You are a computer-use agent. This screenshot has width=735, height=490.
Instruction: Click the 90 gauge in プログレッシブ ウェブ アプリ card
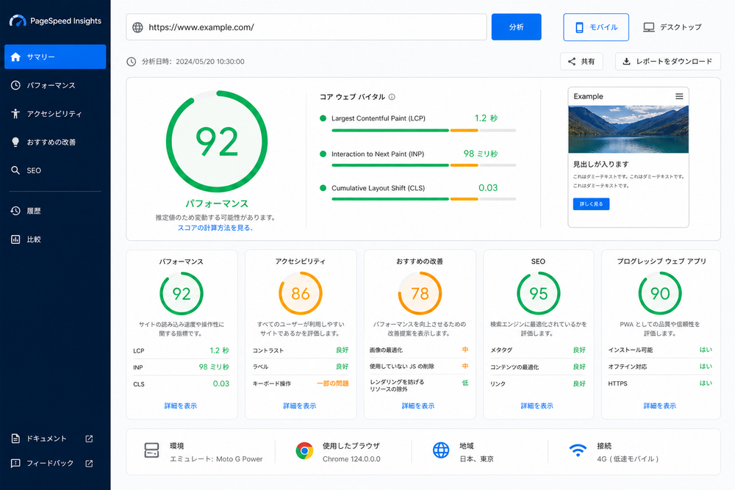pyautogui.click(x=660, y=294)
